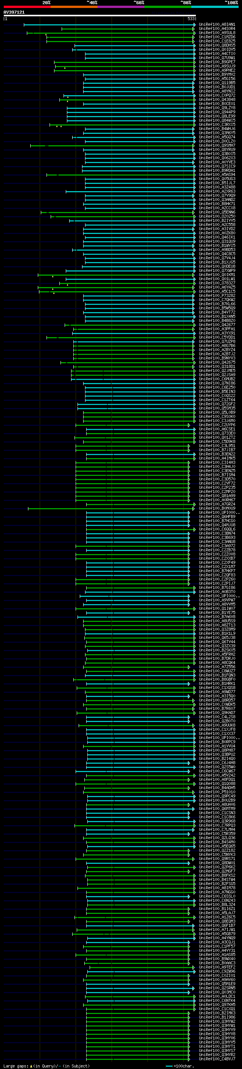Image resolution: width=242 pixels, height=1069 pixels.
Task: Select the UniRef100_C0PQ72 label
Action: click(x=217, y=96)
